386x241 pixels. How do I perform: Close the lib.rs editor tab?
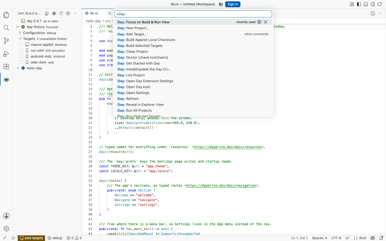(110, 13)
